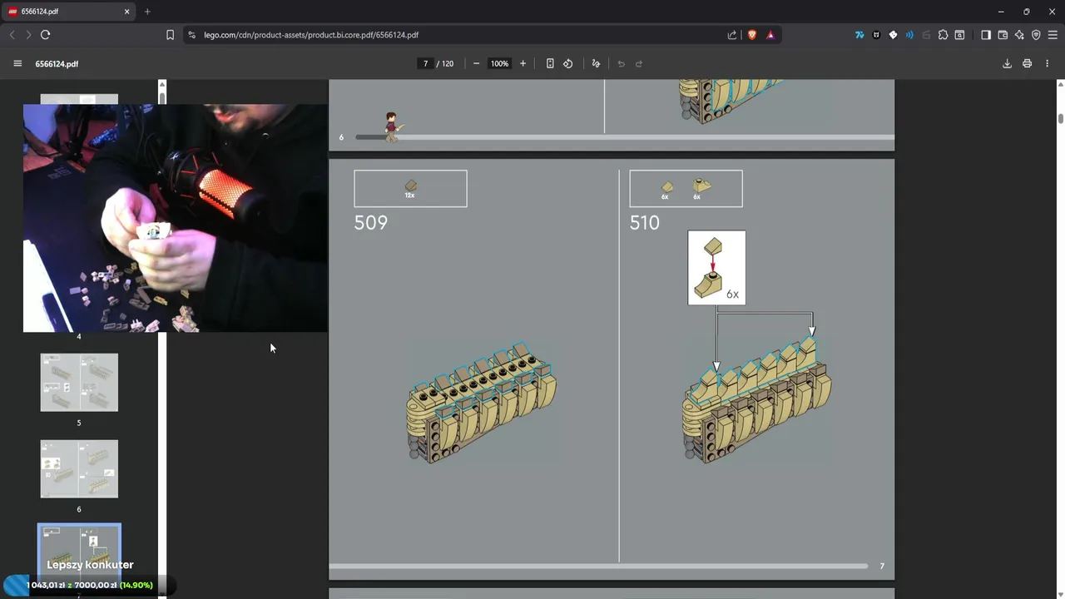The height and width of the screenshot is (599, 1065).
Task: Click the Lepszy konkuter donation goal text
Action: coord(90,565)
